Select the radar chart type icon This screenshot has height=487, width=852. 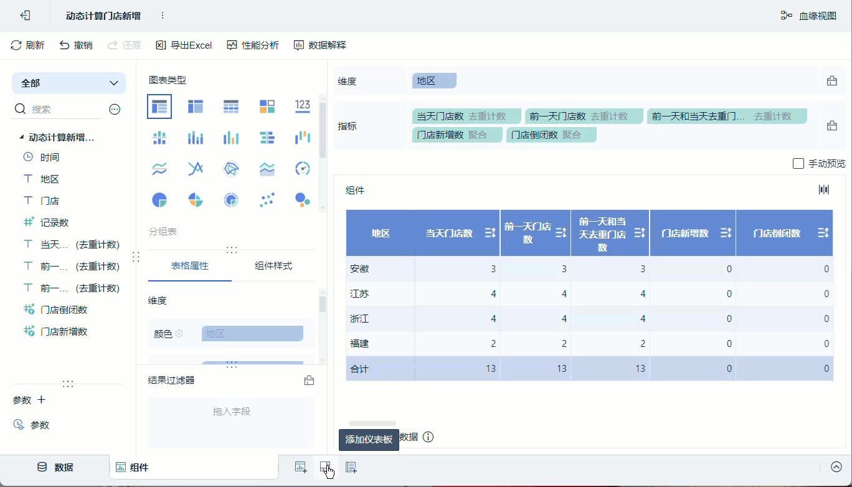click(231, 169)
